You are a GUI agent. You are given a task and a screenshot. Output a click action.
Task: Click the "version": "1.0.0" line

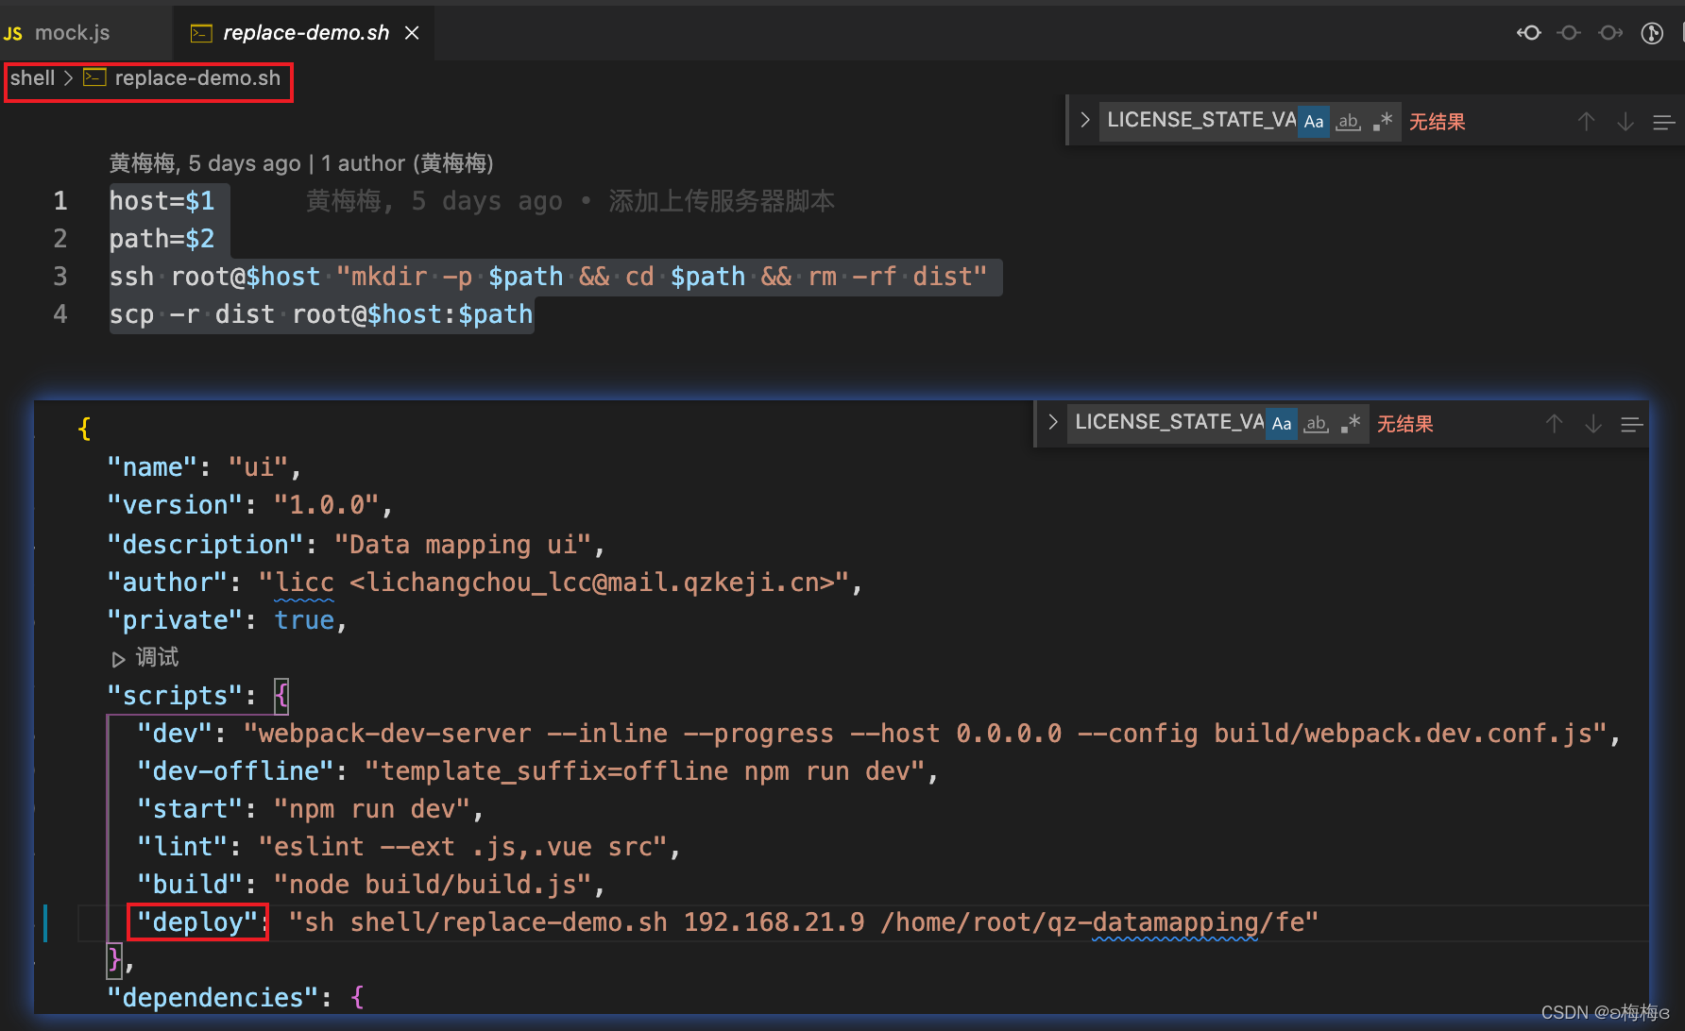click(x=249, y=505)
